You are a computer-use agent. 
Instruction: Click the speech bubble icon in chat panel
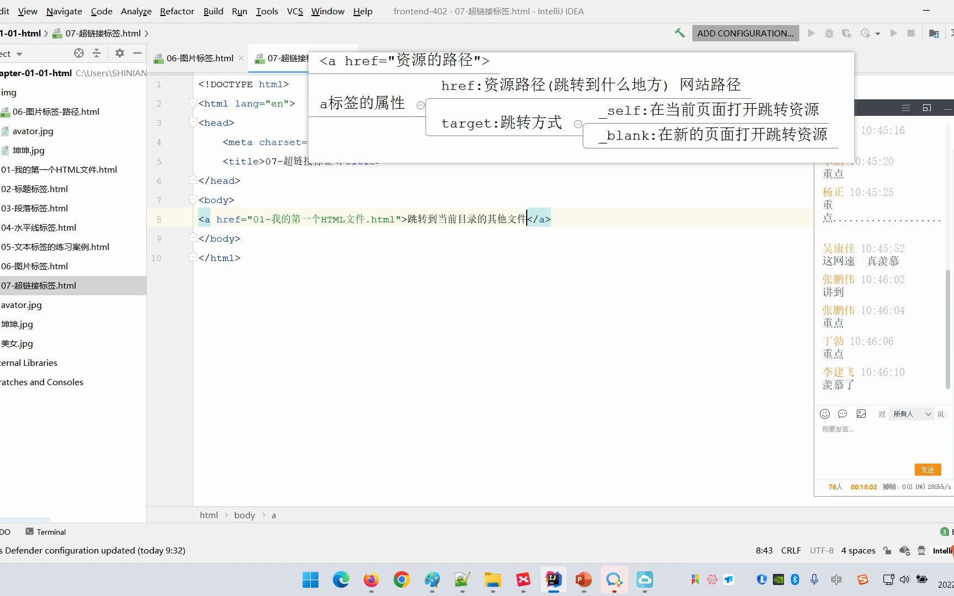(842, 414)
